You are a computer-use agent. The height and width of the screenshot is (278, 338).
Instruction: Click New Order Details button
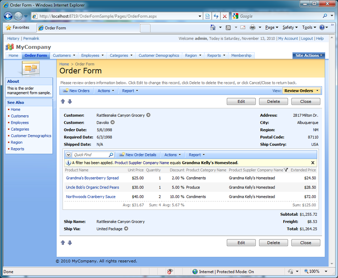tap(138, 155)
